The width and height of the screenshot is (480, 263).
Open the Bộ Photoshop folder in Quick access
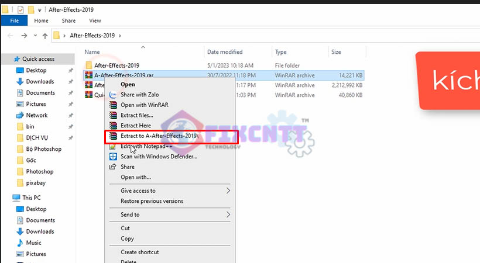point(43,149)
